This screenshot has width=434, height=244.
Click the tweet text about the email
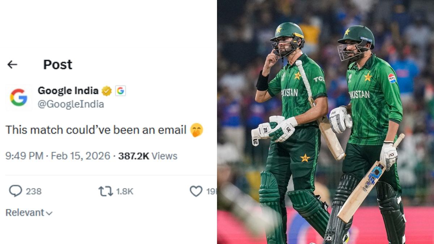[98, 130]
